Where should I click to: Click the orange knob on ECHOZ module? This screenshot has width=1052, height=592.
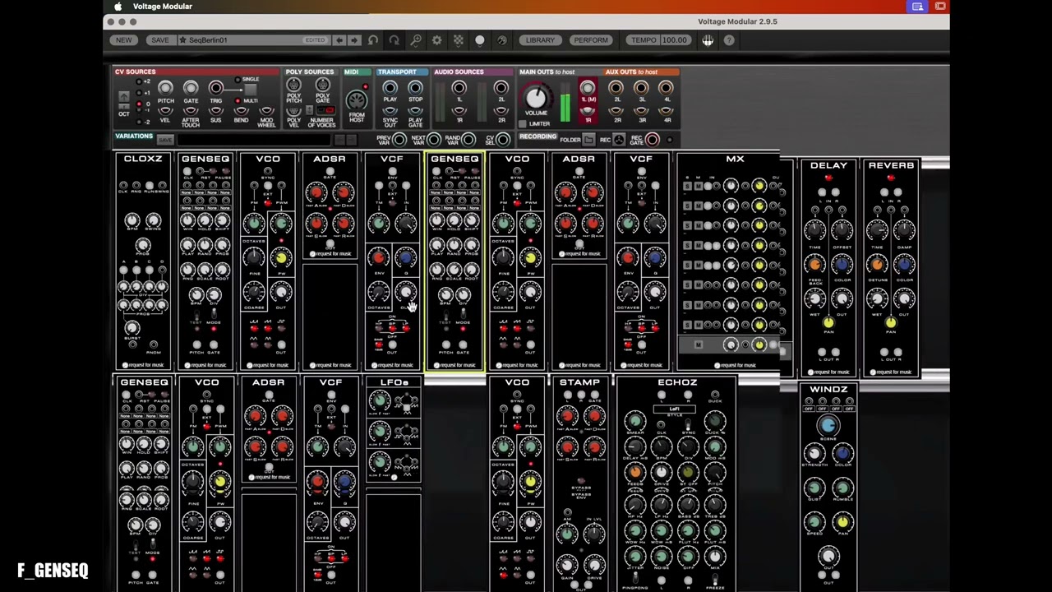click(x=634, y=473)
